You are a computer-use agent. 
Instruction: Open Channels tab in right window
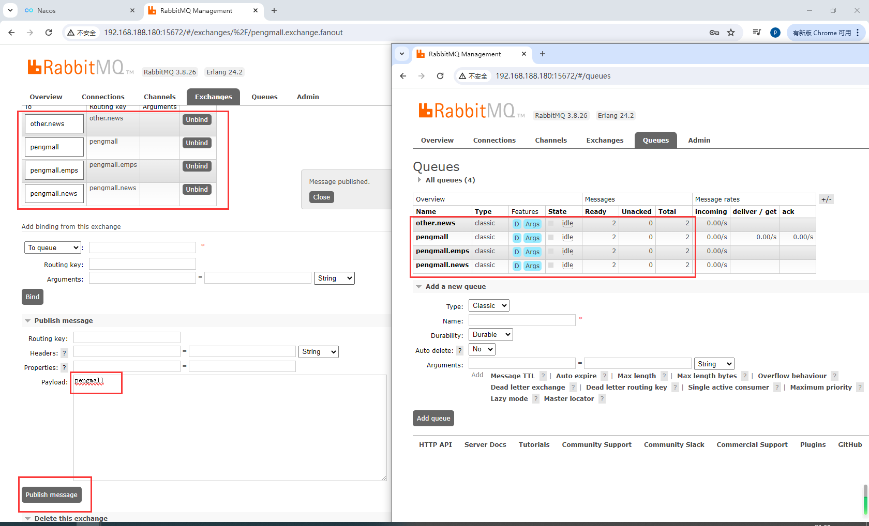point(551,140)
